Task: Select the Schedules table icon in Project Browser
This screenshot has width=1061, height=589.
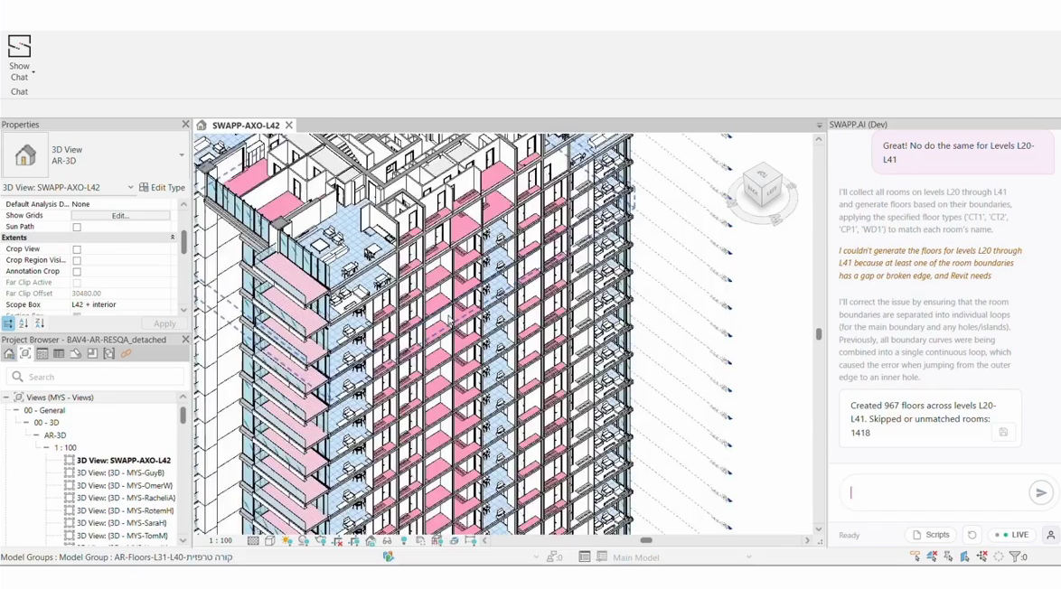Action: coord(59,353)
